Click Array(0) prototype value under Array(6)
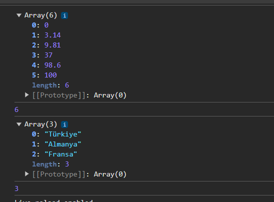Screen dimensions: 274x202 [110, 95]
